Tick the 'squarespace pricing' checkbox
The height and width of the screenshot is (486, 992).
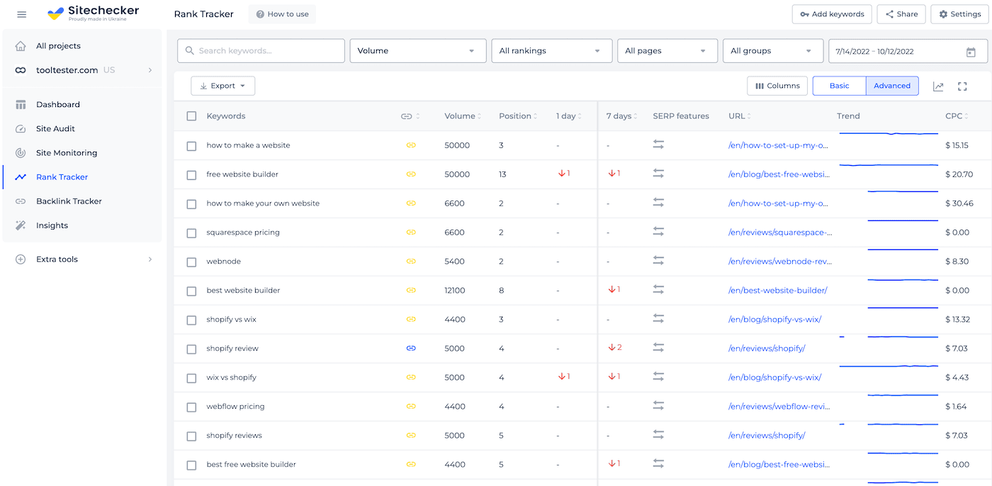191,233
